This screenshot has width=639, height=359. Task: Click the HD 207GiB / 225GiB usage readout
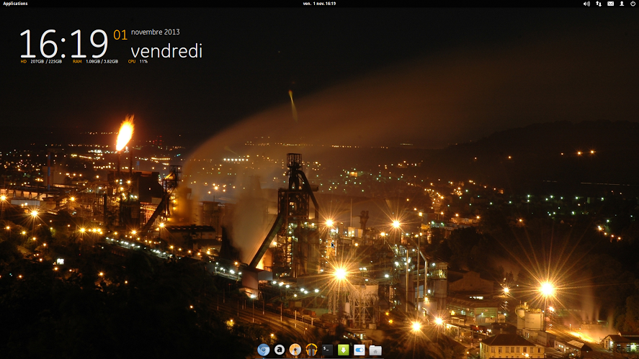click(x=41, y=61)
